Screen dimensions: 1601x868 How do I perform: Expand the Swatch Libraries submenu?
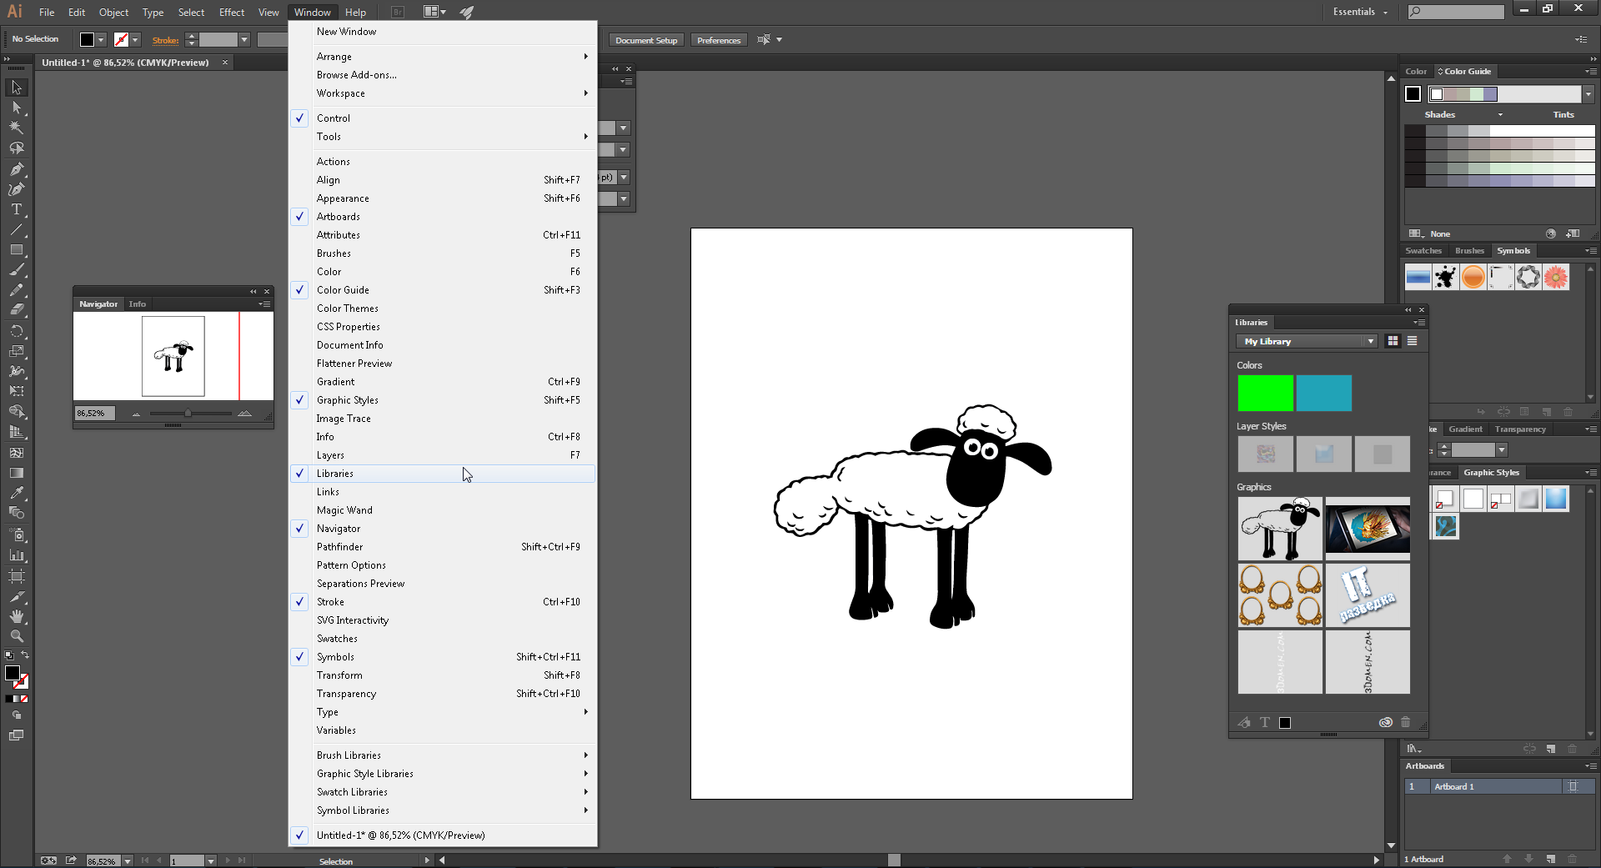[x=442, y=792]
